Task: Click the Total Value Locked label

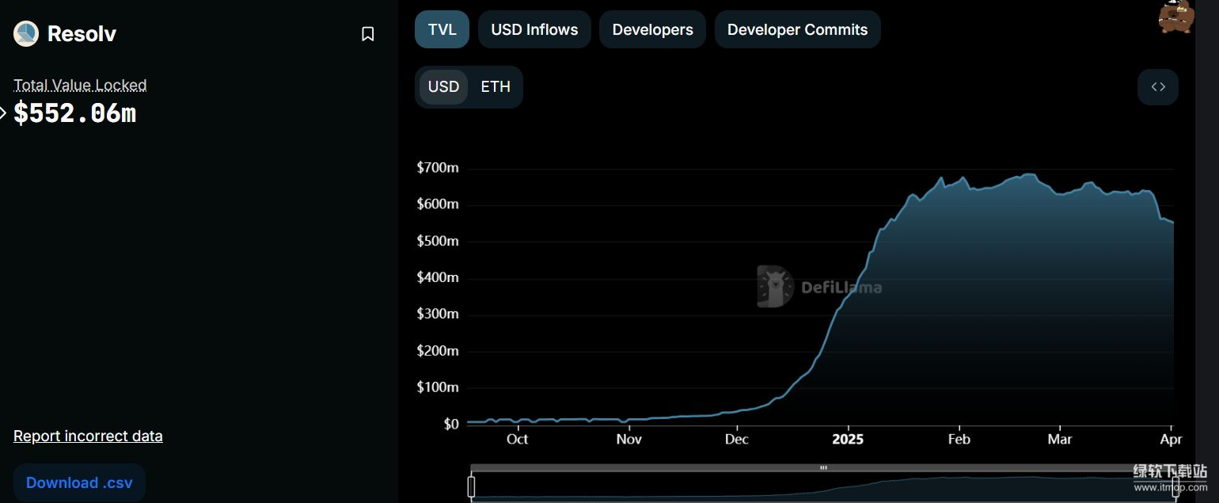Action: (80, 85)
